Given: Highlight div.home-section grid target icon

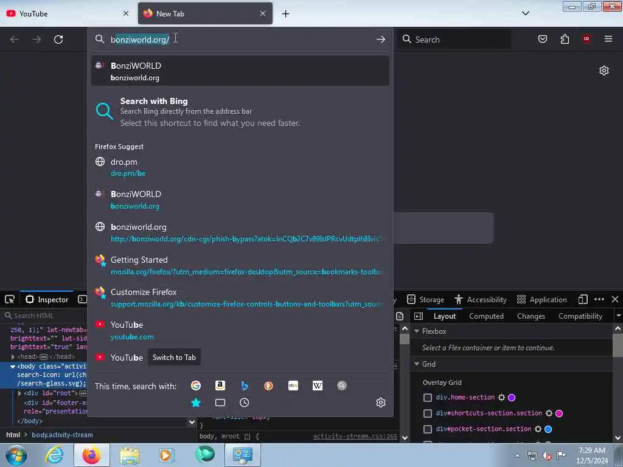Looking at the screenshot, I should (501, 397).
